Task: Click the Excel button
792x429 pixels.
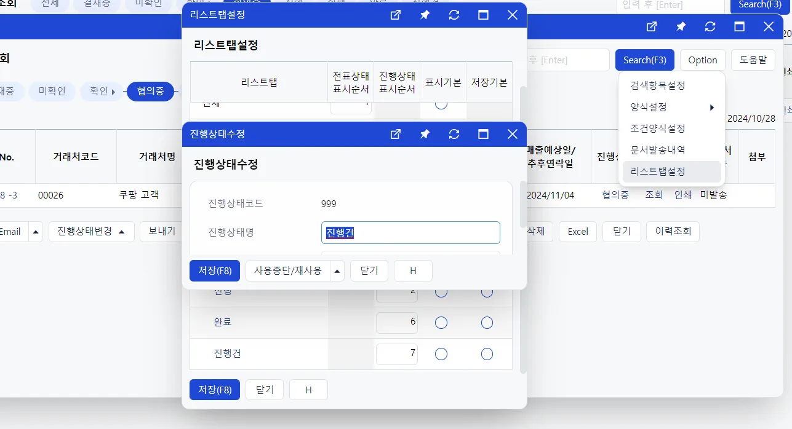Action: pos(578,232)
